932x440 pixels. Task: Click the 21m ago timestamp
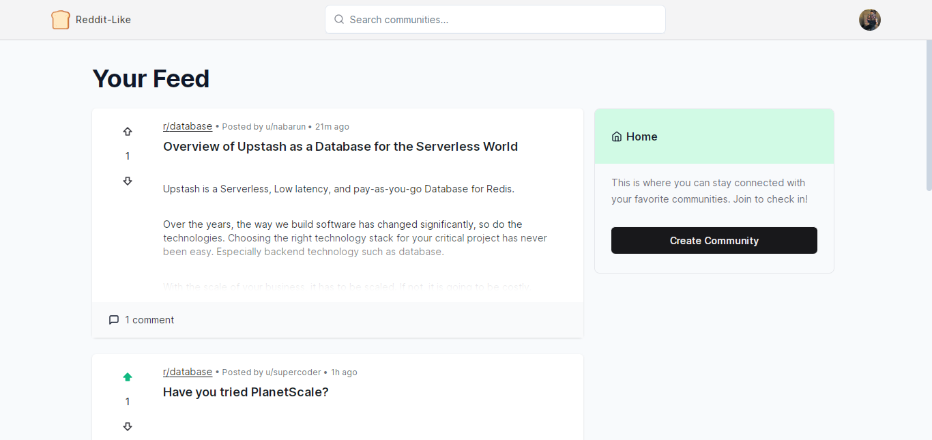point(332,127)
